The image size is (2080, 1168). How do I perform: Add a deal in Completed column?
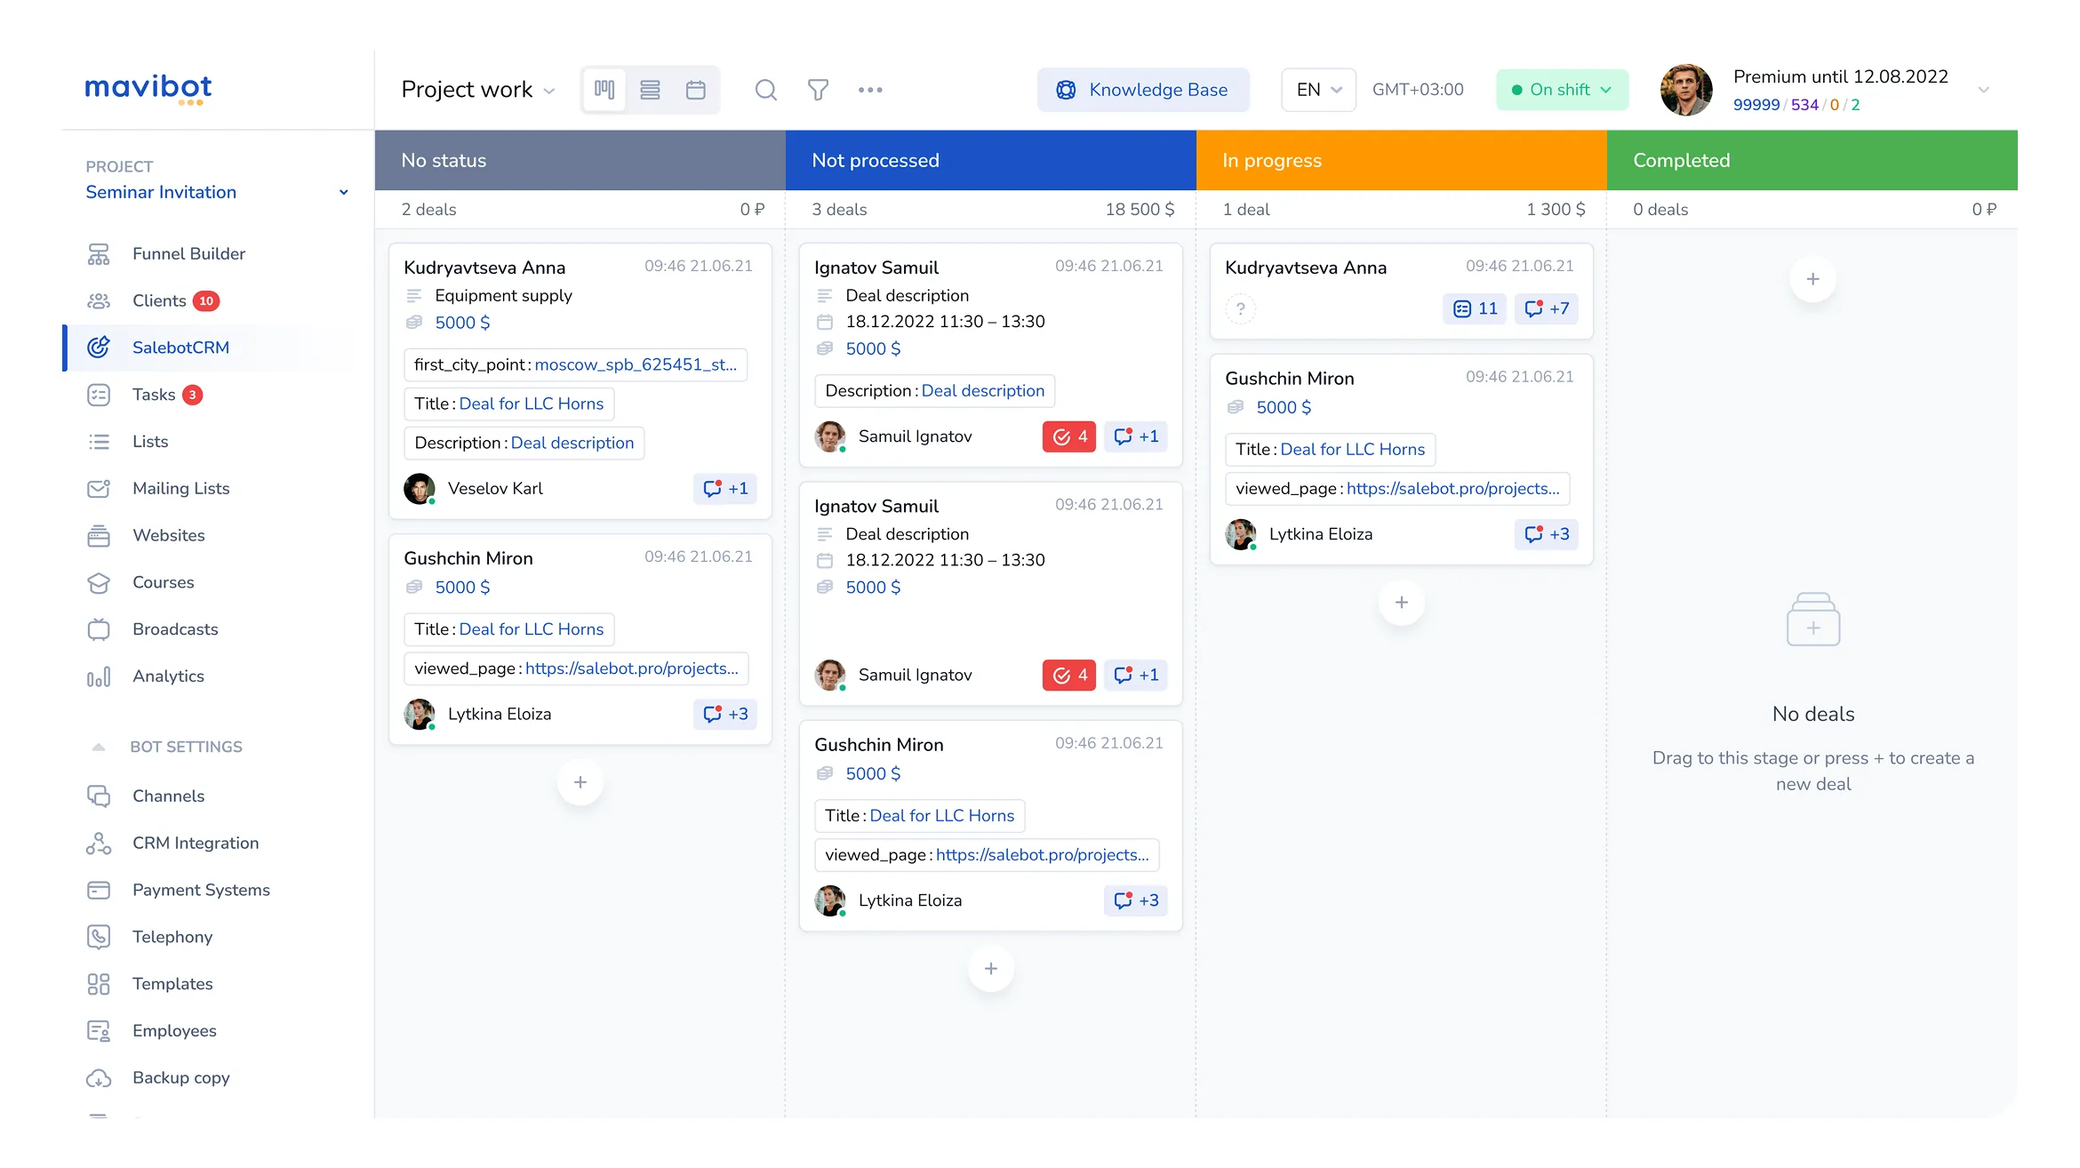(x=1812, y=279)
